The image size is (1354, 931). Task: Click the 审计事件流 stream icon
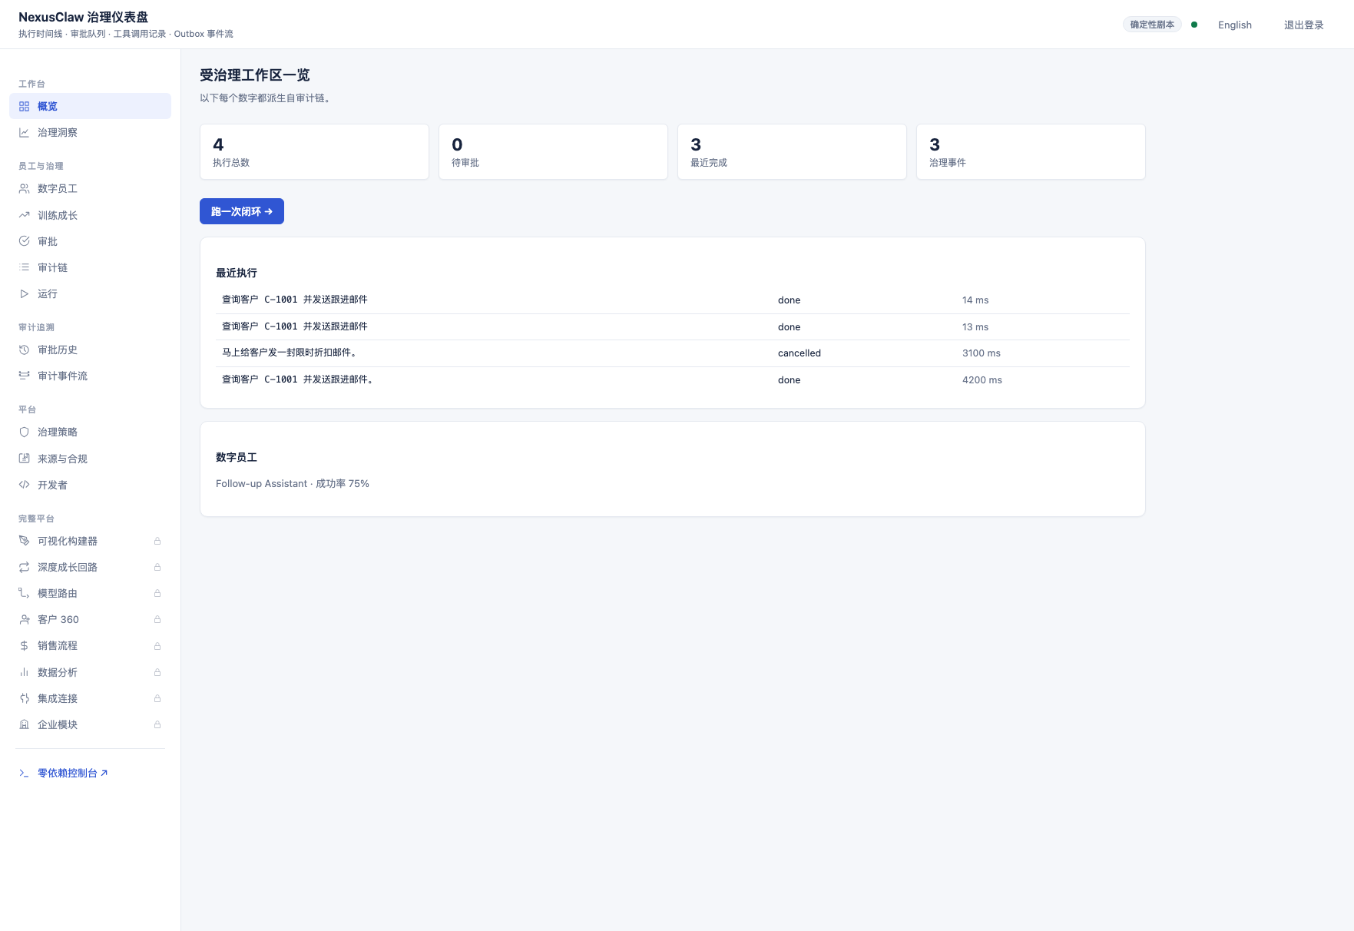coord(24,376)
